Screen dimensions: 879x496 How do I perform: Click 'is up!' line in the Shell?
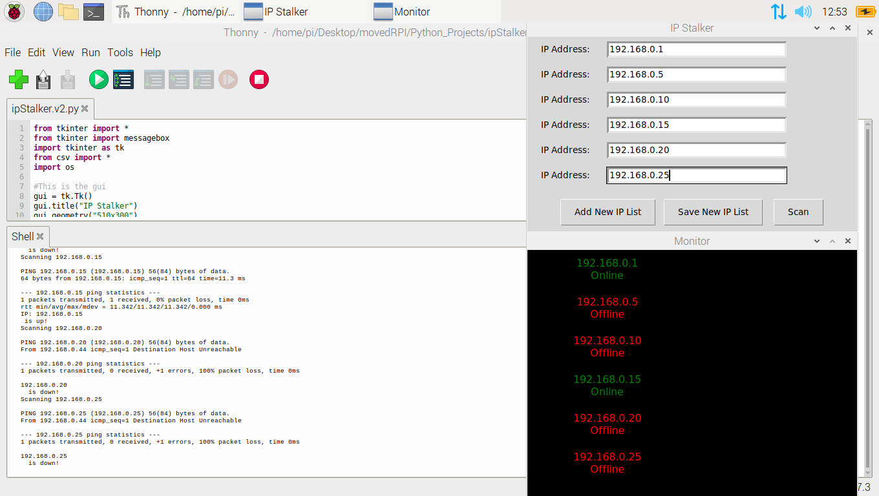tap(36, 321)
